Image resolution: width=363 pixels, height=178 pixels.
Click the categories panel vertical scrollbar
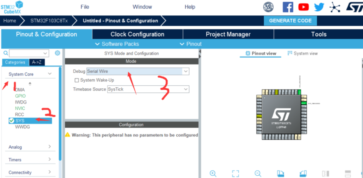tap(60, 114)
